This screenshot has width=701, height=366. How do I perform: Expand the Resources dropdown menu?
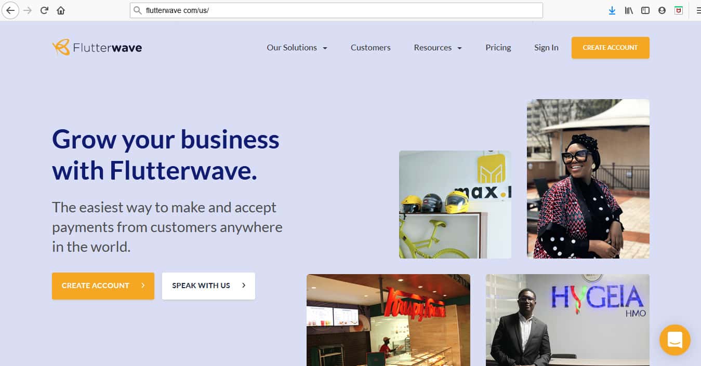(x=438, y=48)
